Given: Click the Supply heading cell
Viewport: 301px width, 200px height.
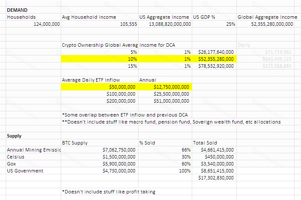Looking at the screenshot, I should [x=33, y=136].
